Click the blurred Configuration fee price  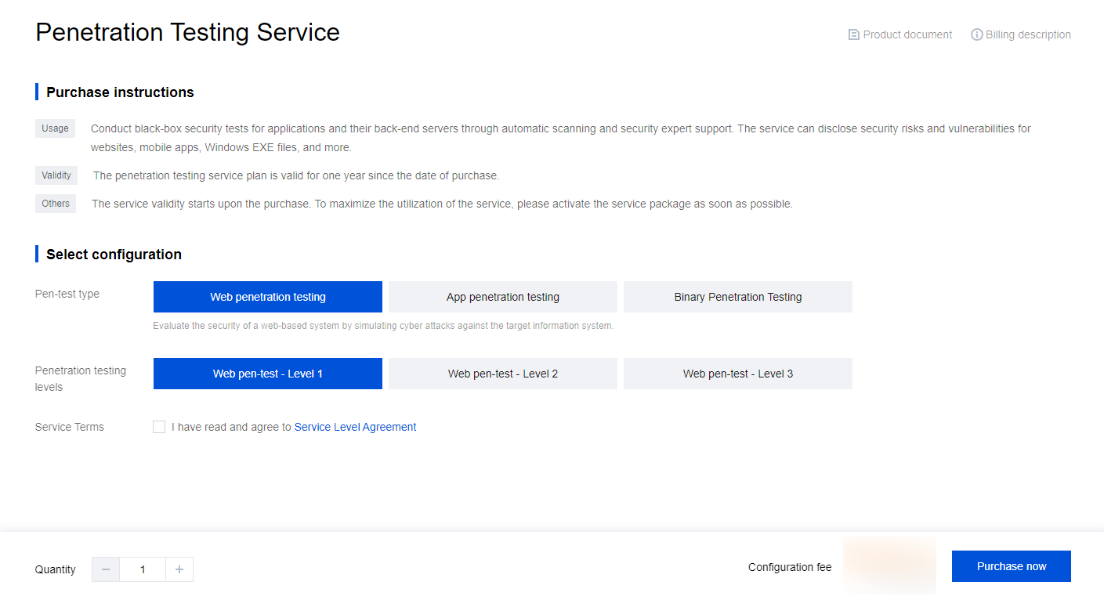(x=889, y=565)
